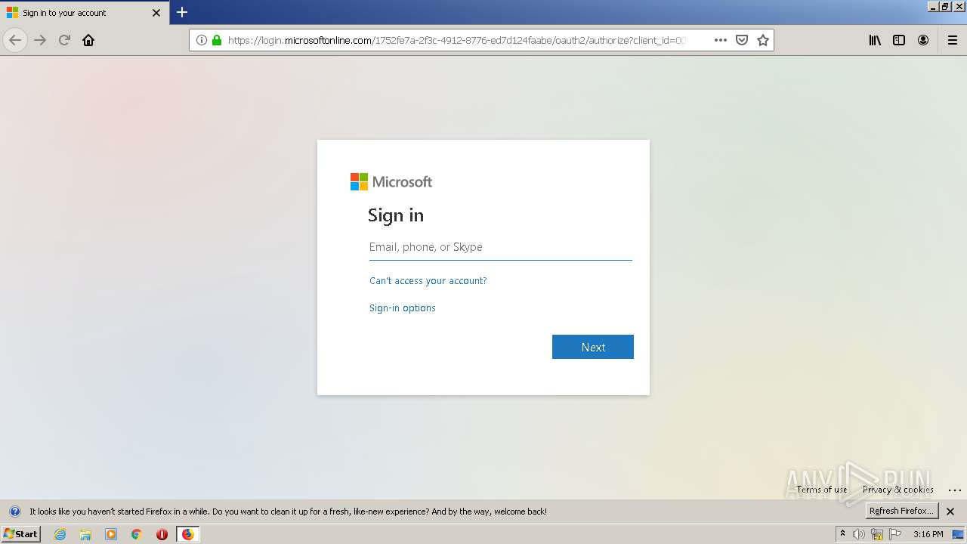Open the Firefox hamburger menu
Image resolution: width=967 pixels, height=544 pixels.
coord(953,40)
